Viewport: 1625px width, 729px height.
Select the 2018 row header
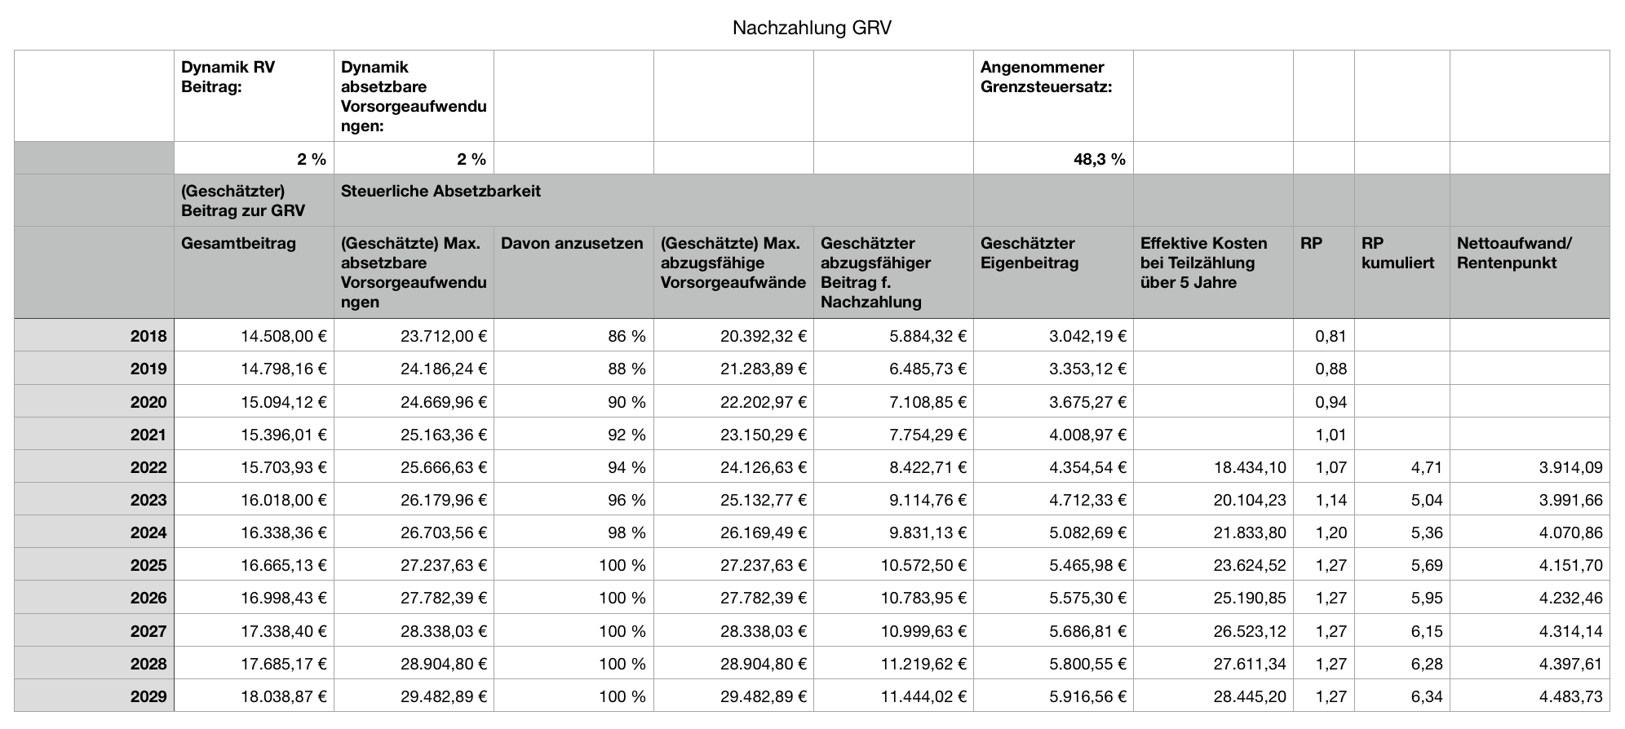point(94,336)
